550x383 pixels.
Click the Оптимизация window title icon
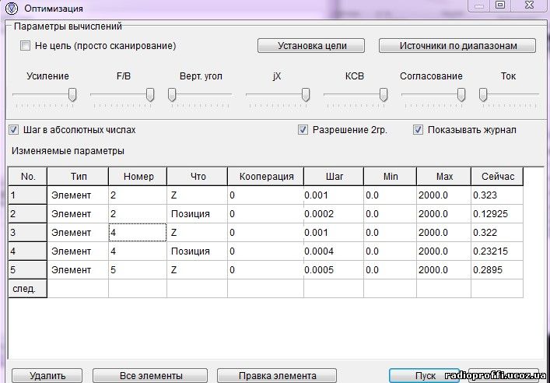tap(12, 8)
